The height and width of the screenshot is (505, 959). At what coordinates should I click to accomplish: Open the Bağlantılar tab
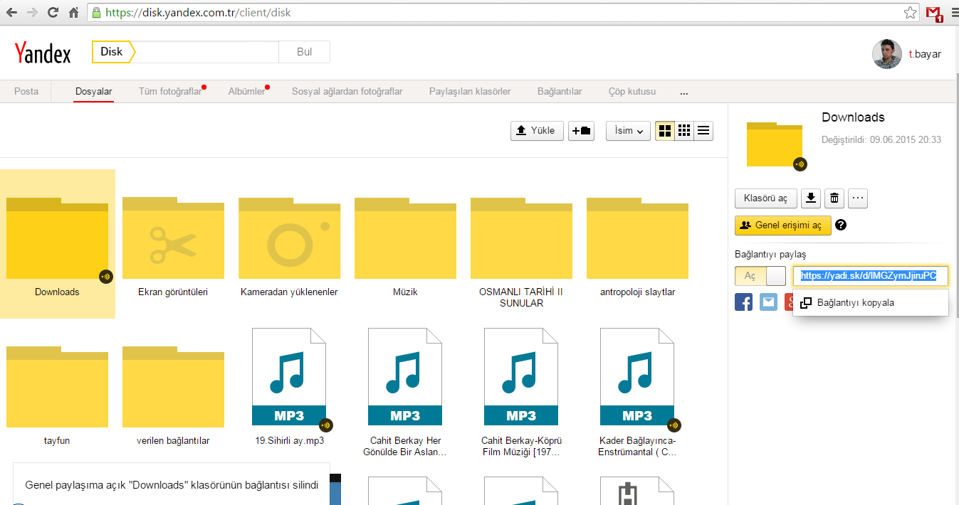coord(560,92)
